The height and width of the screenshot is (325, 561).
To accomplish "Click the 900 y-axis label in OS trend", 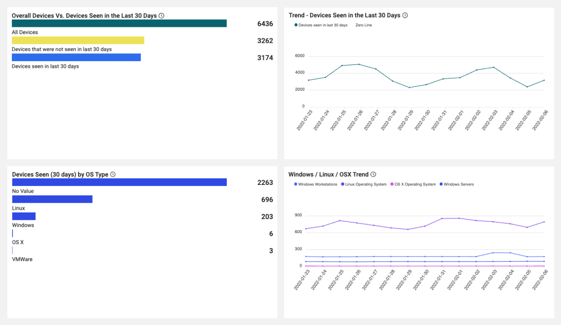I will pyautogui.click(x=298, y=215).
